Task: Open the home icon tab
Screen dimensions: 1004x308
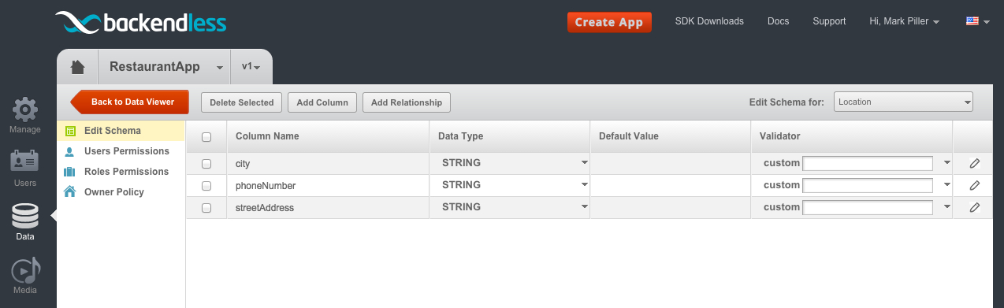Action: click(77, 67)
